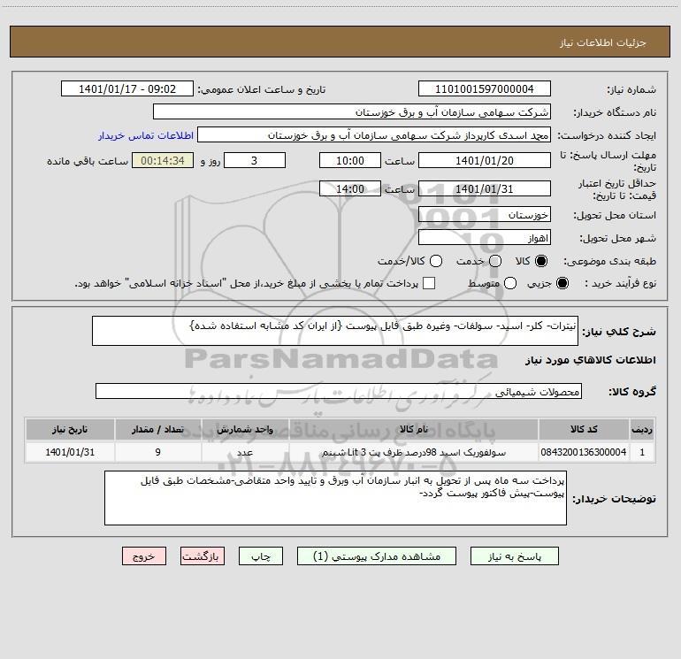Select the جزیی purchase type radio
Viewport: 681px width, 659px height.
click(562, 283)
